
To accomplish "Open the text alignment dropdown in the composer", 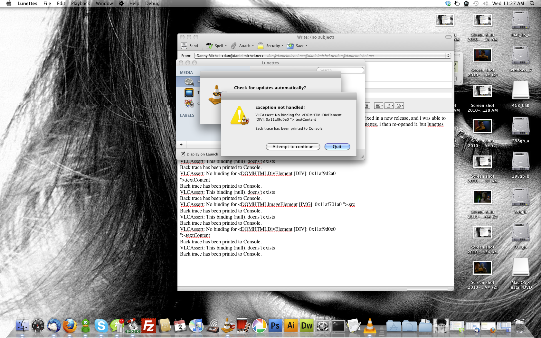I will coord(378,106).
